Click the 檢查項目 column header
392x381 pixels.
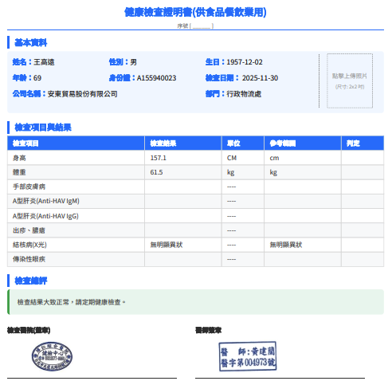[x=76, y=143]
